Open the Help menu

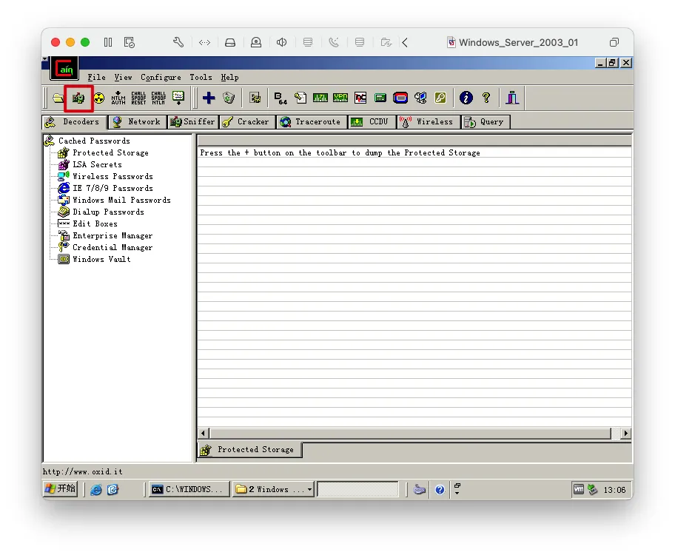[x=229, y=78]
